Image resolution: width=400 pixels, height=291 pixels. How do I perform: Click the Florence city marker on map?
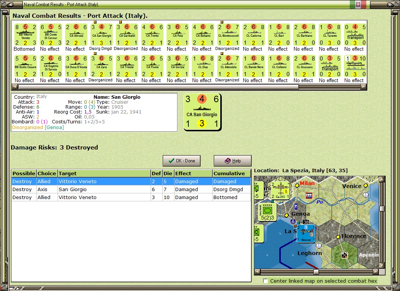pos(338,237)
